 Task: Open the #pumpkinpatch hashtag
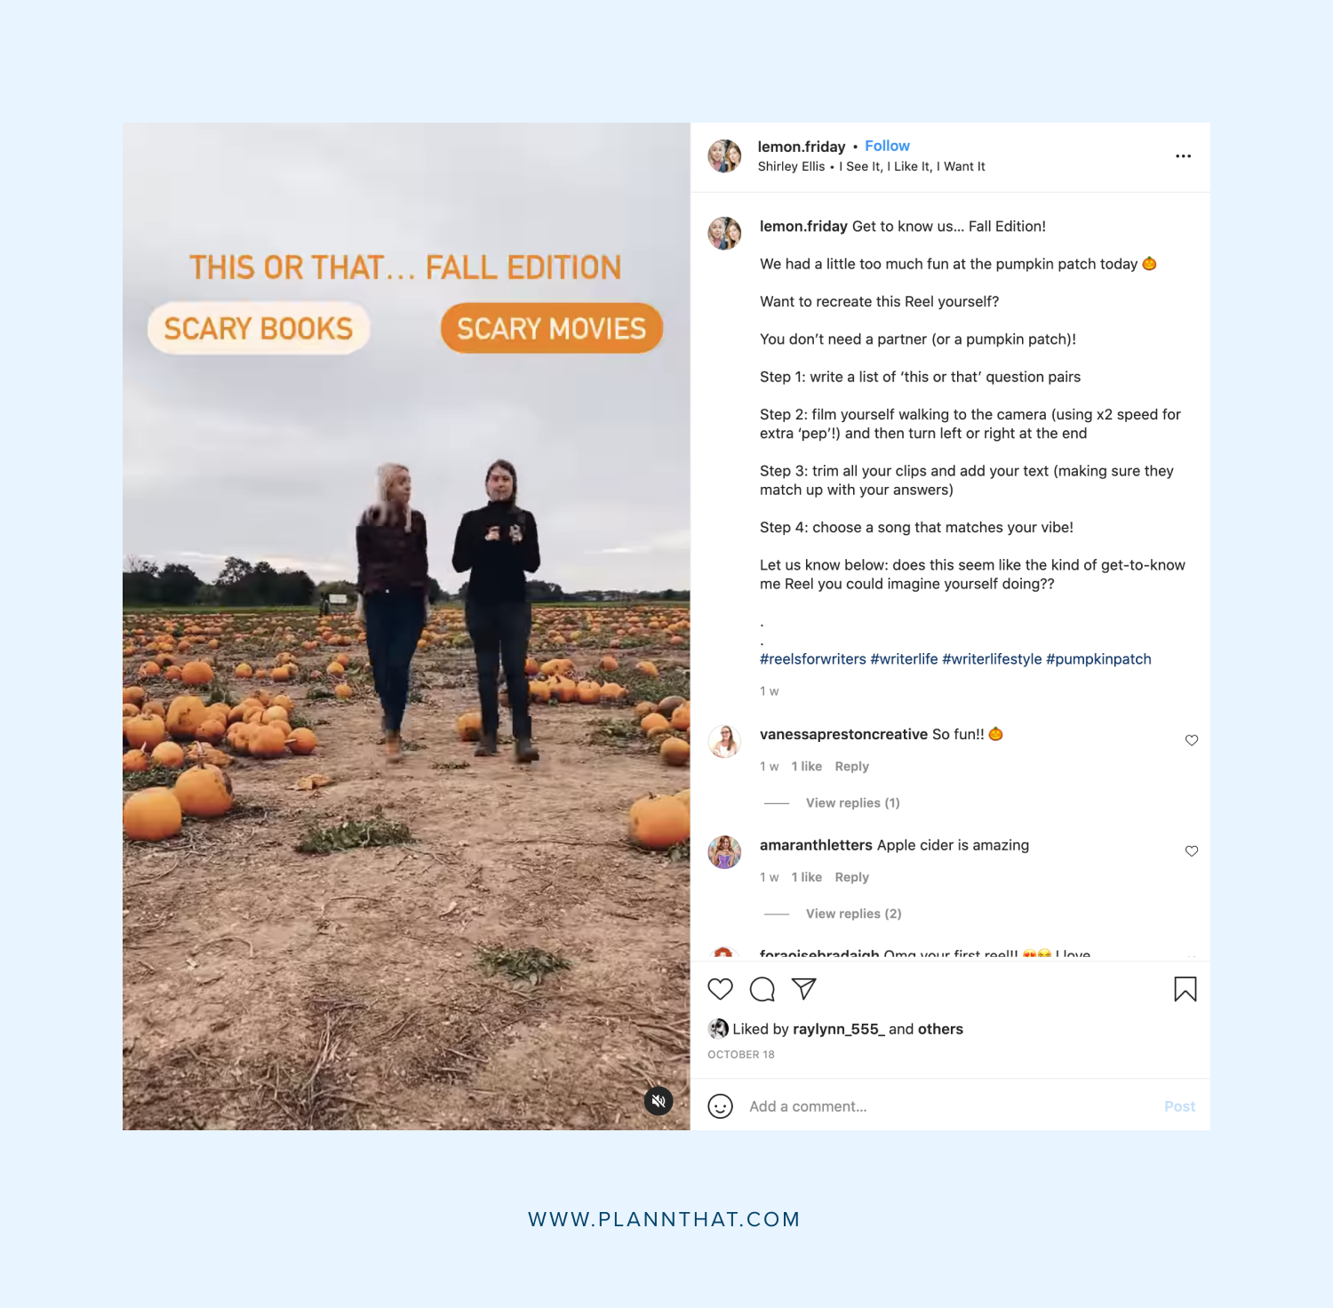(1098, 659)
